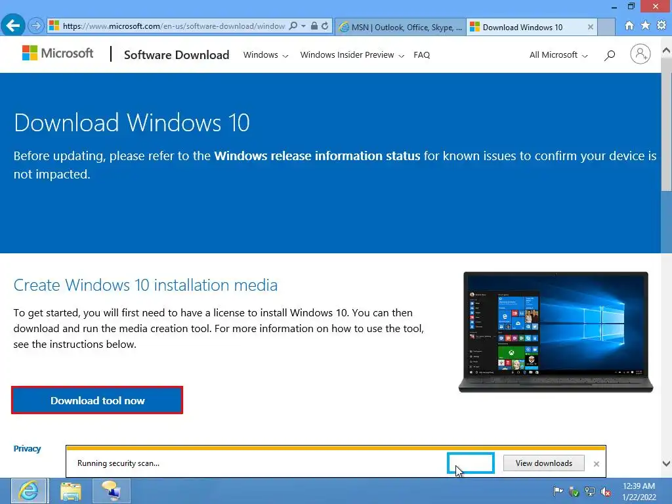Click the Windows 10 laptop image

[555, 332]
